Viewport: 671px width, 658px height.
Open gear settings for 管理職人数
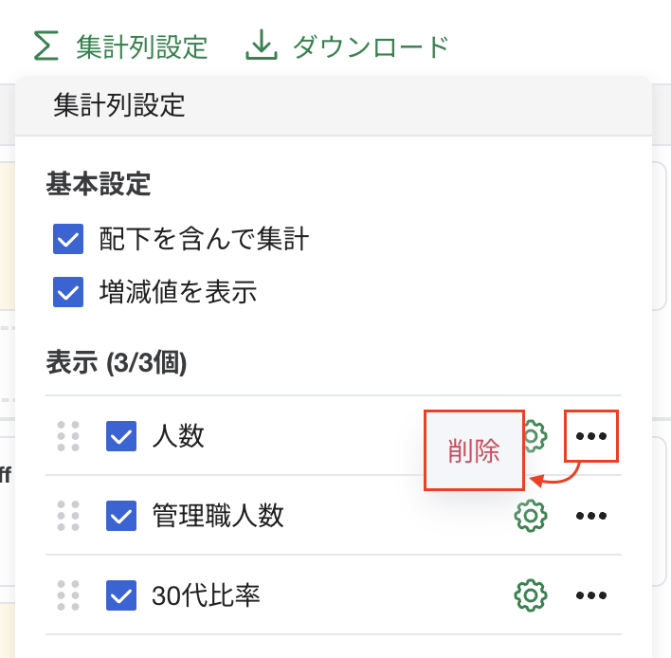point(531,516)
